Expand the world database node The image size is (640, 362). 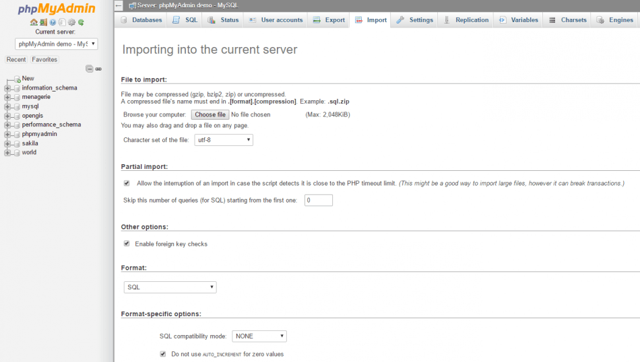click(7, 153)
